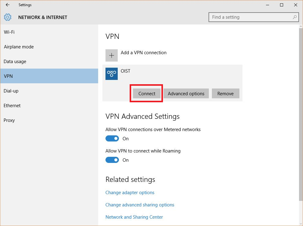303x226 pixels.
Task: Disable VPN connect while Roaming switch
Action: pos(112,160)
